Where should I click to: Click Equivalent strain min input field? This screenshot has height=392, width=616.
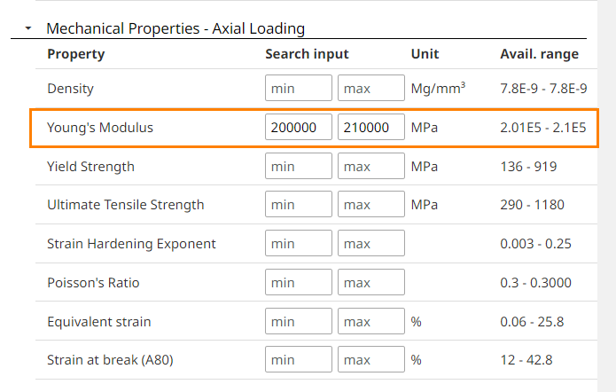[299, 322]
